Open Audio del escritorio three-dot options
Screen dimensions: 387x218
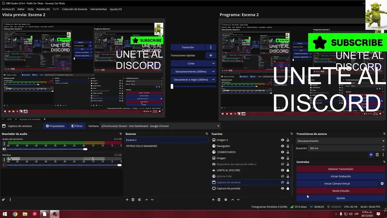click(x=4, y=143)
